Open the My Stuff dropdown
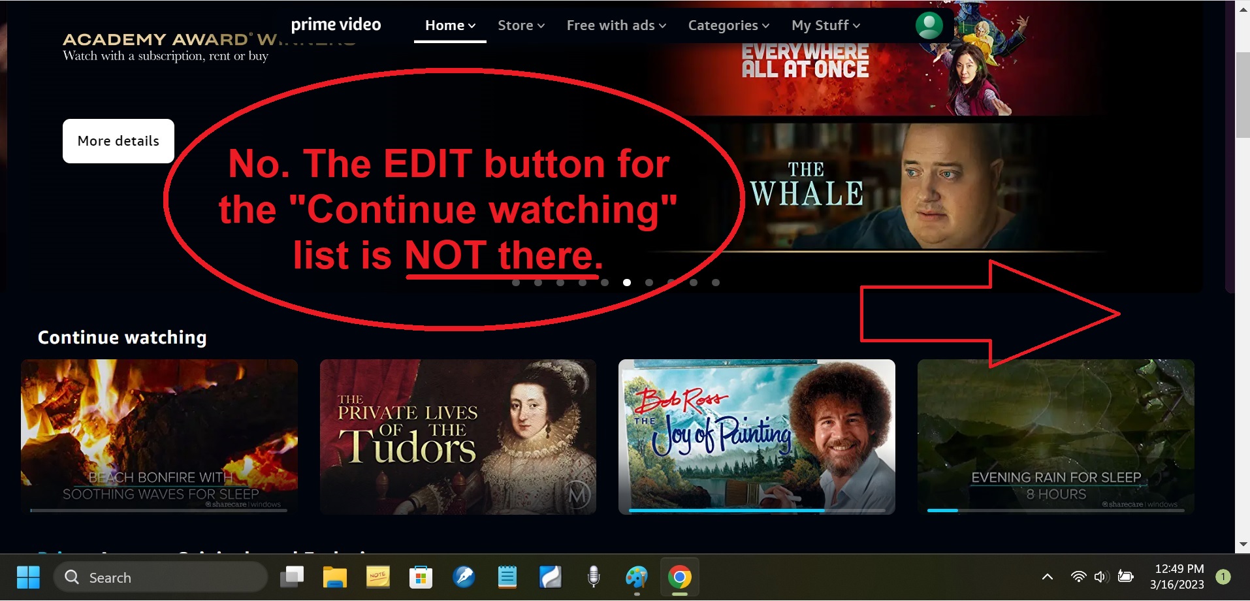The height and width of the screenshot is (601, 1250). (x=825, y=25)
